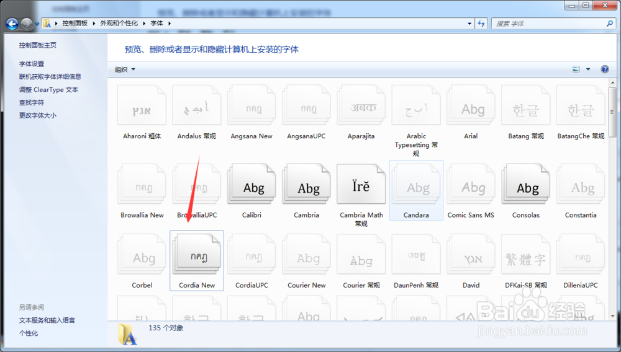Select the Batang font icon
Screen dimensions: 621x352
[525, 106]
